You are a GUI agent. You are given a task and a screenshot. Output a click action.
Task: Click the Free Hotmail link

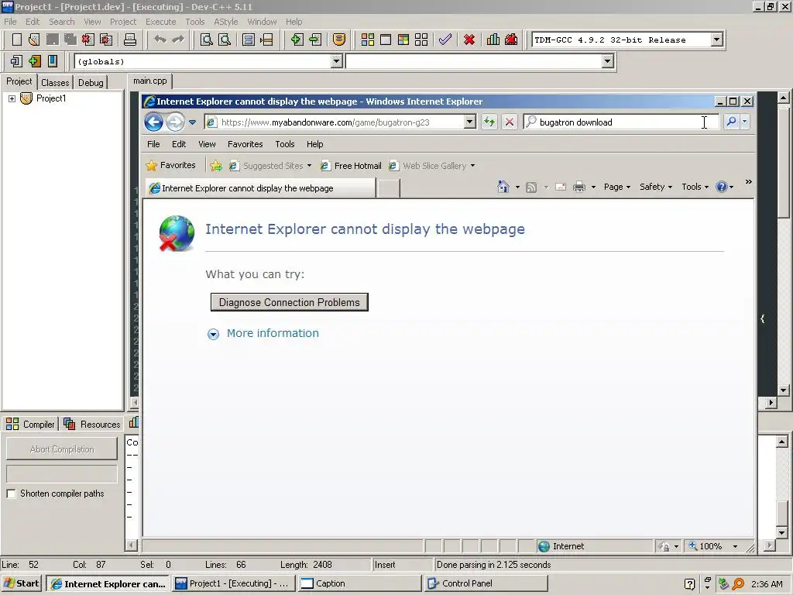click(x=351, y=166)
